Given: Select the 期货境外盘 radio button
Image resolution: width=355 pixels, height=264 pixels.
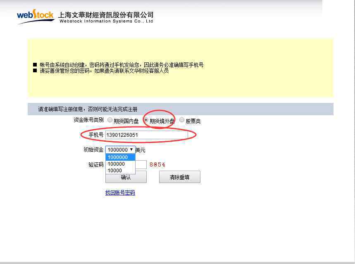Looking at the screenshot, I should point(146,120).
